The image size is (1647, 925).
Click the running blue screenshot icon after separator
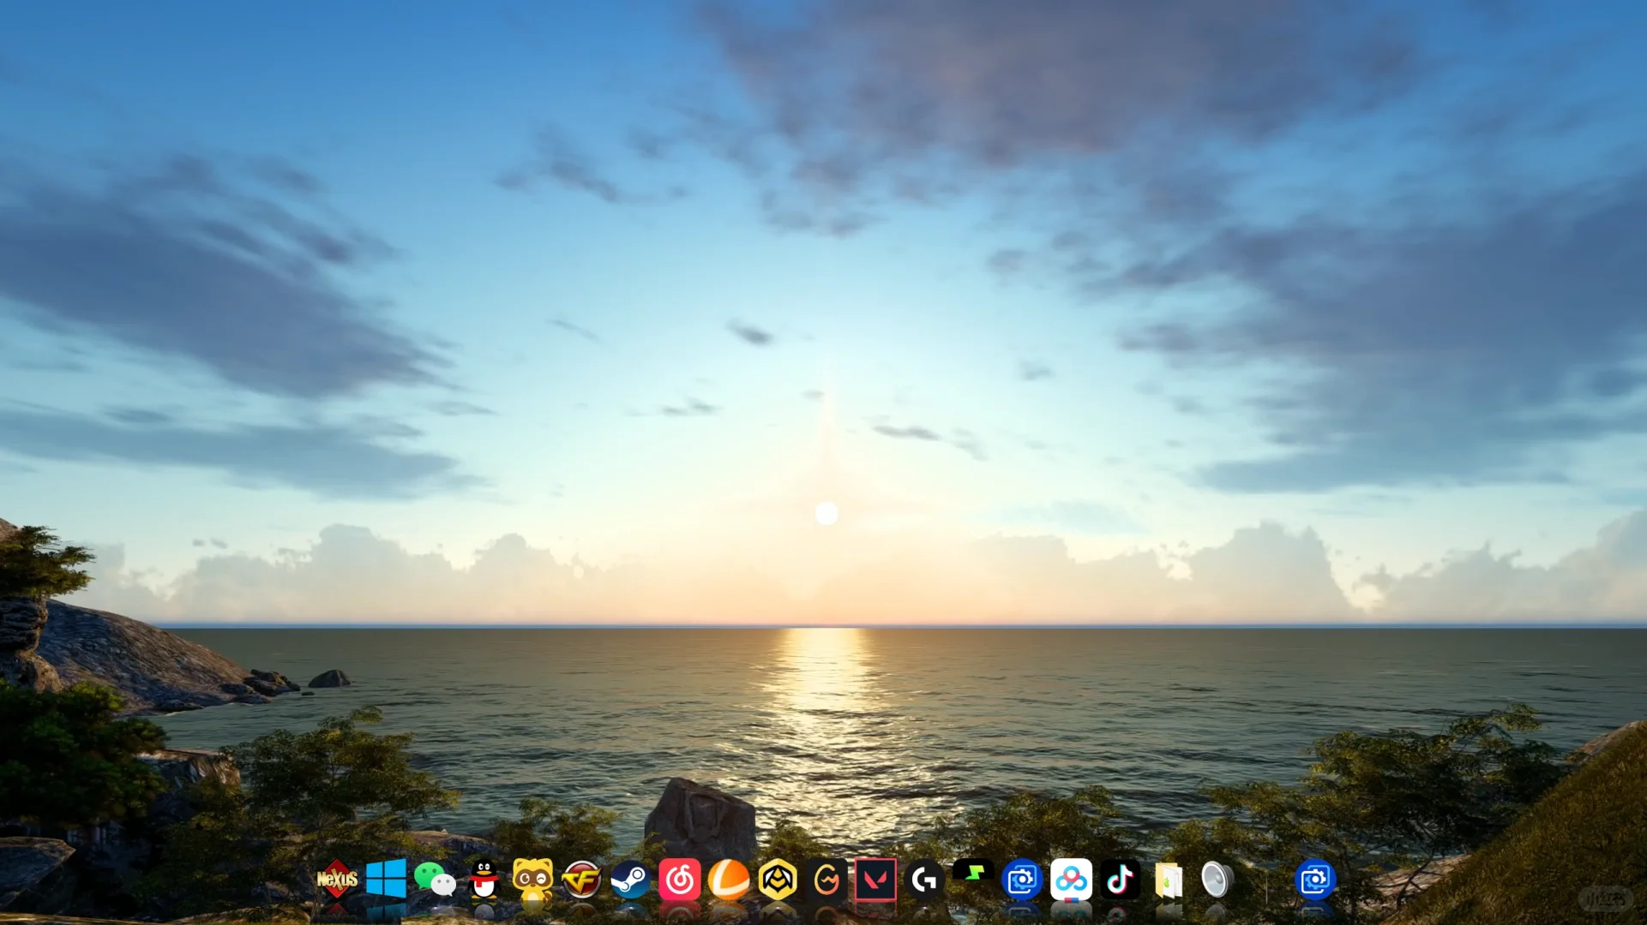[1315, 879]
